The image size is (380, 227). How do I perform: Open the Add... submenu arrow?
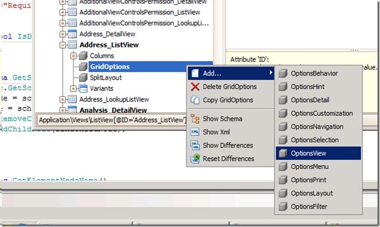tap(271, 72)
